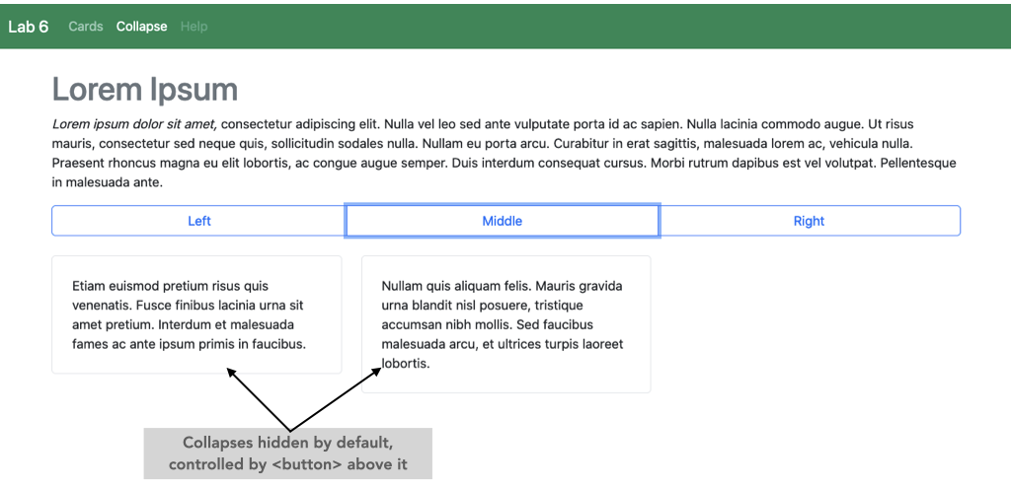Click the card starting with "Nullam quis aliquam"
Viewport: 1011px width, 488px height.
[505, 324]
